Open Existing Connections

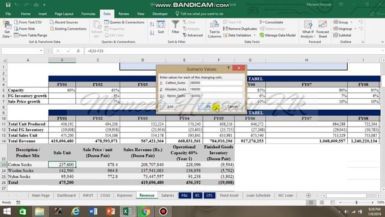pos(68,29)
